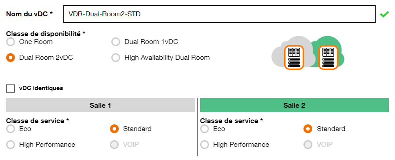
Task: Tick the vDC identiques checkbox
Action: pyautogui.click(x=11, y=88)
